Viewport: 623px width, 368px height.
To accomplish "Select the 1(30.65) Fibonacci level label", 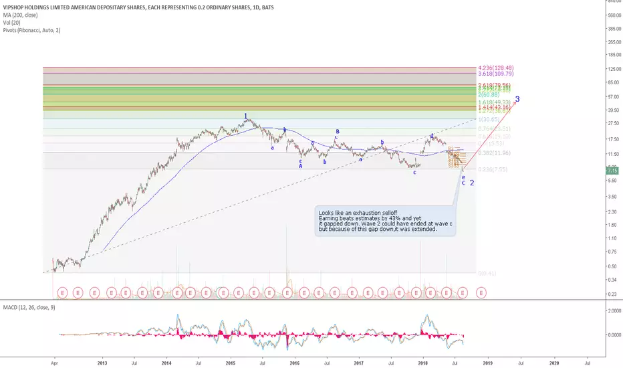I will 489,120.
